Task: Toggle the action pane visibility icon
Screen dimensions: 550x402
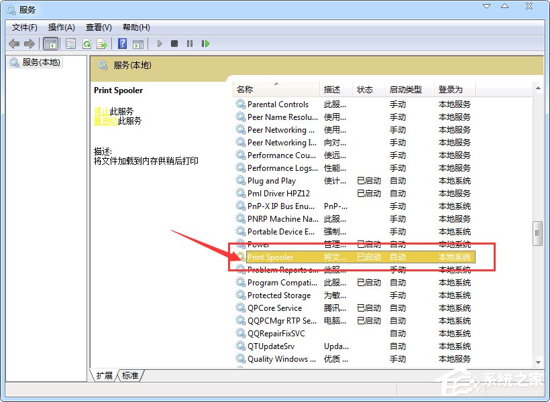Action: pos(138,43)
